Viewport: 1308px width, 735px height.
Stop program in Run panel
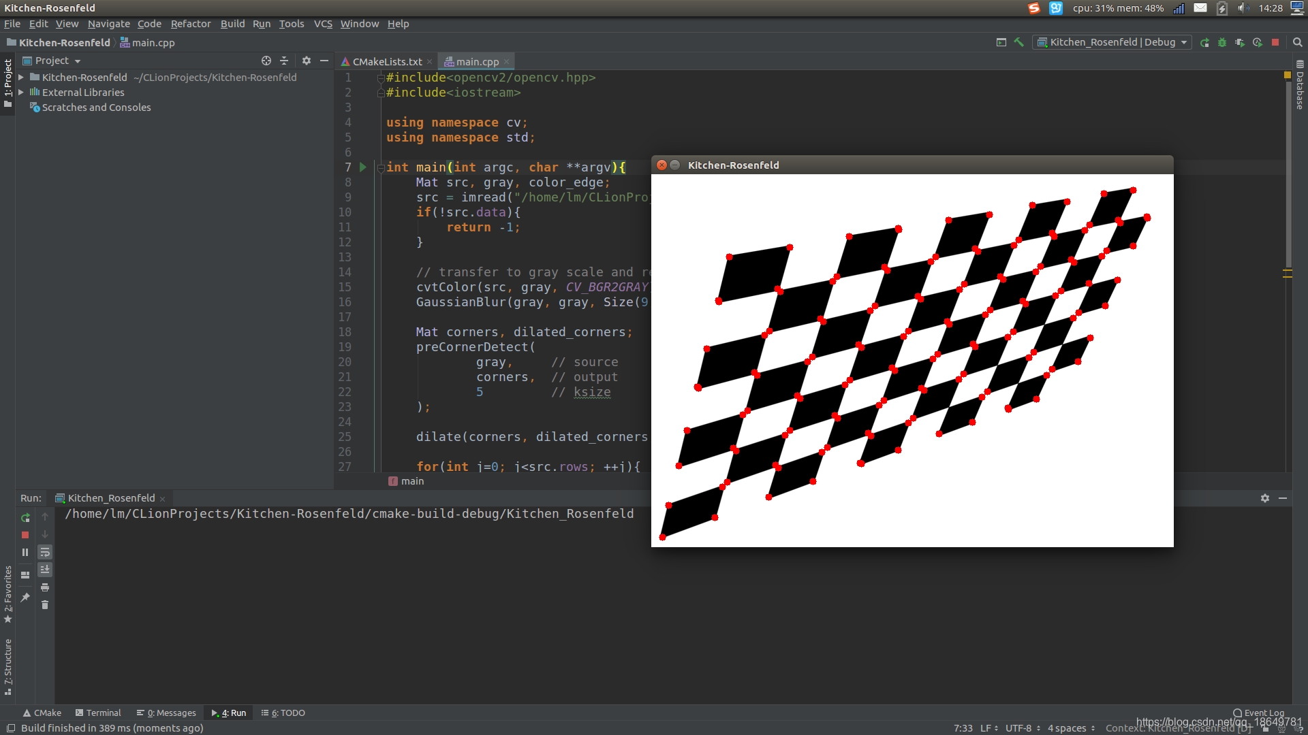click(x=25, y=535)
